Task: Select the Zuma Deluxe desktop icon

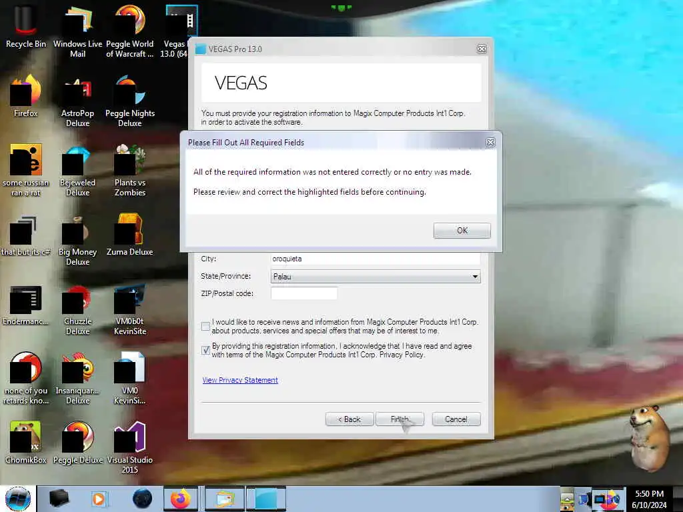Action: click(x=130, y=235)
